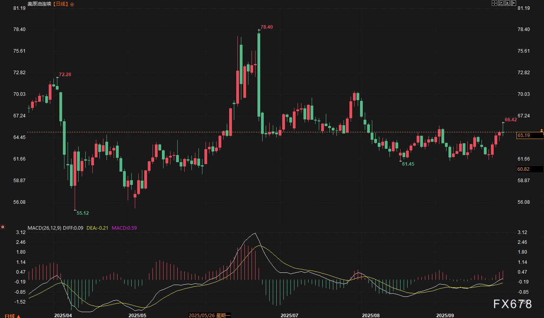Click the MACD(26,12,9) indicator label
This screenshot has height=318, width=544.
(x=44, y=228)
